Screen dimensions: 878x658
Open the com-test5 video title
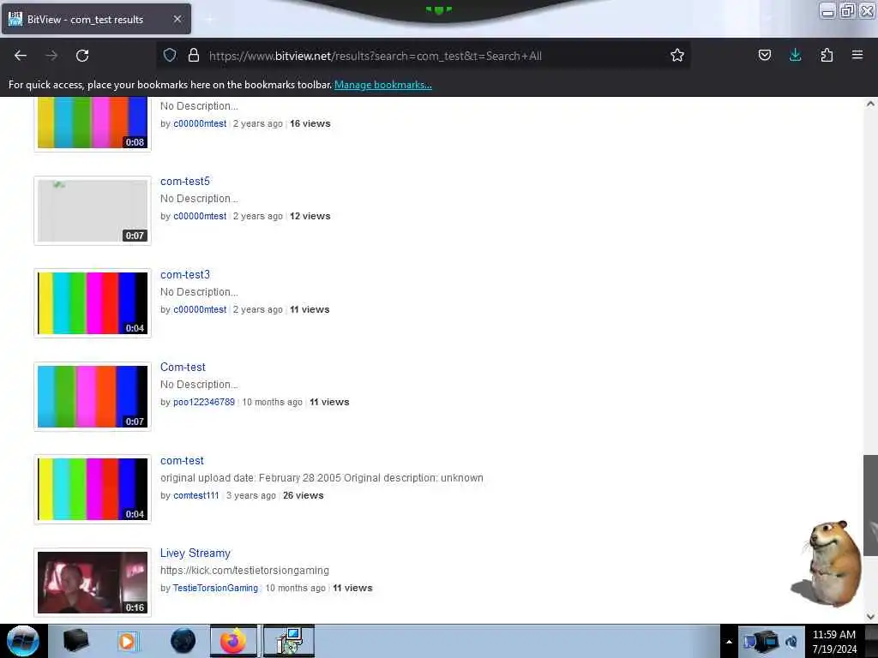pos(185,182)
